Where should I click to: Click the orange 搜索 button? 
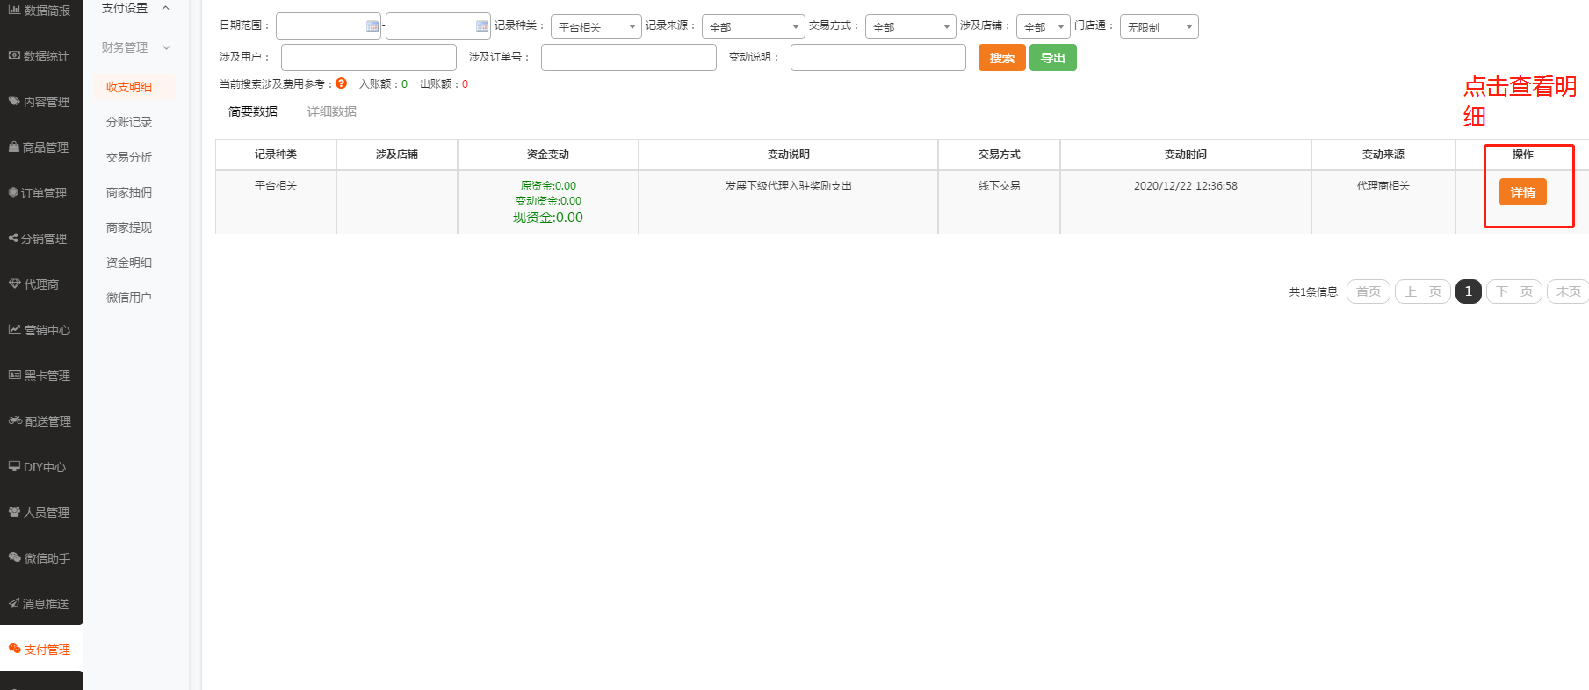(x=1001, y=58)
